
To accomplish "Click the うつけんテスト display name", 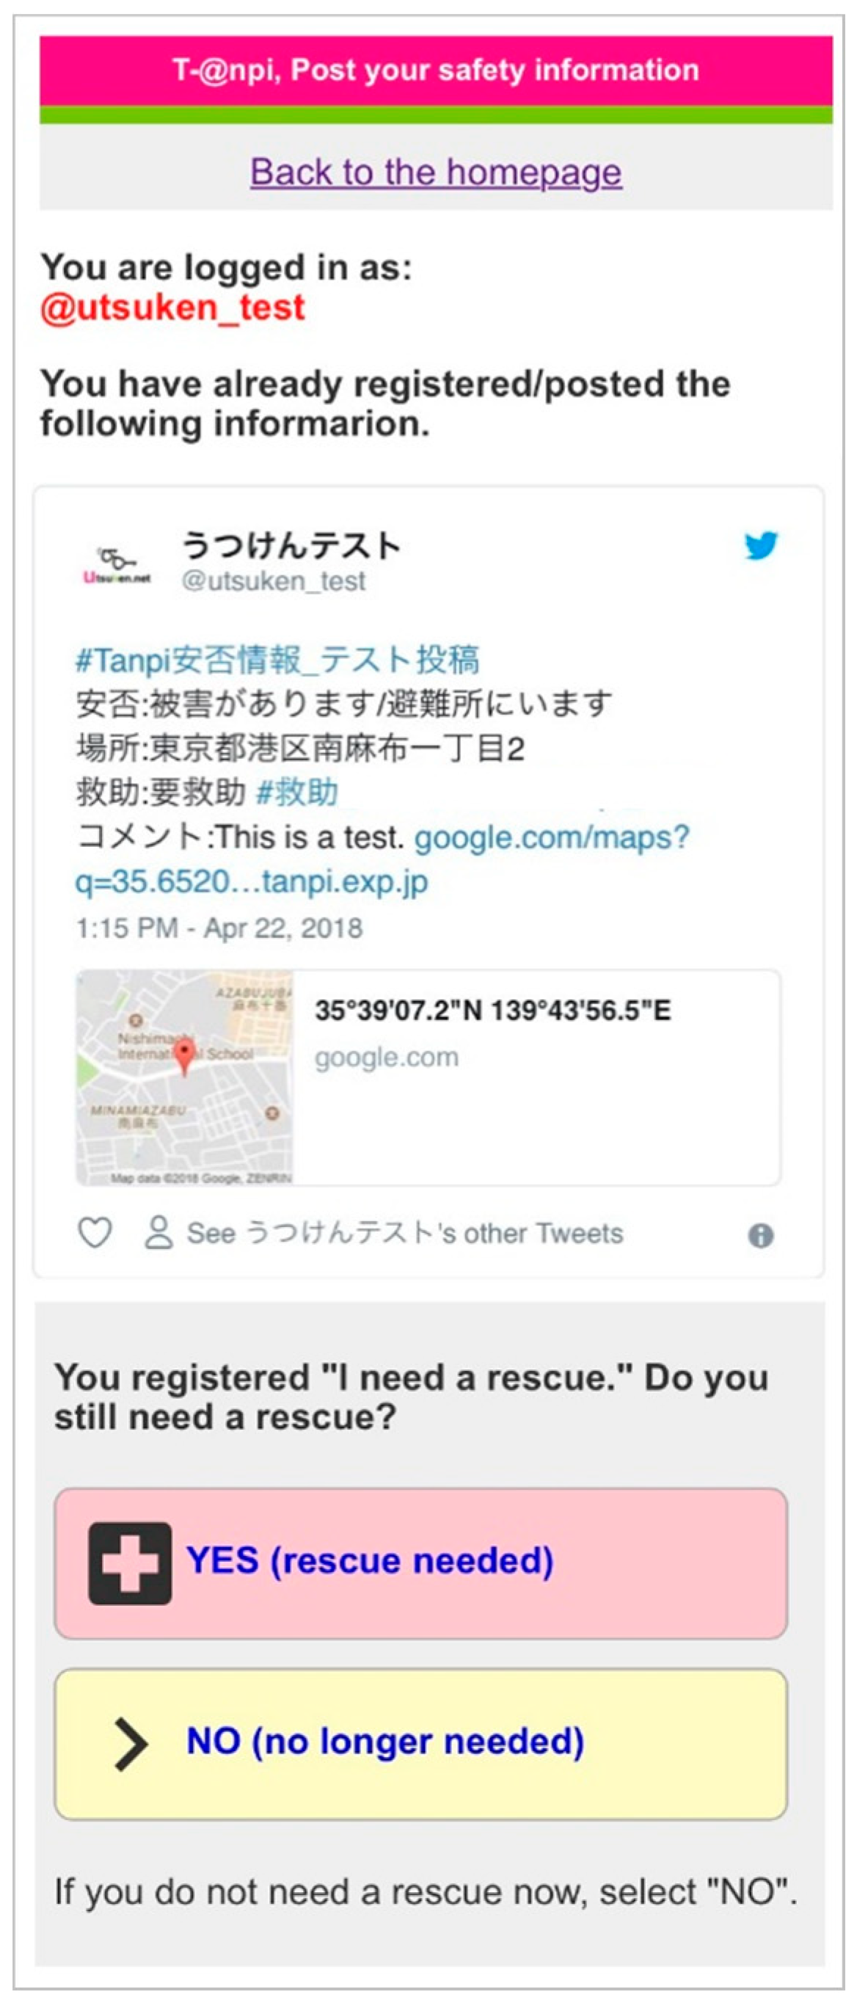I will 291,546.
